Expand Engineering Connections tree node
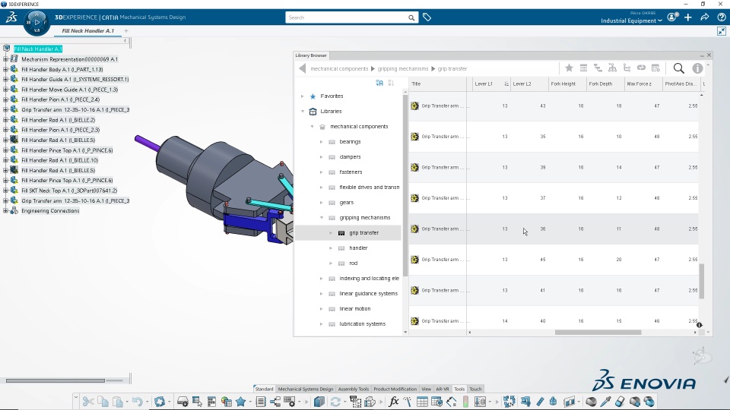This screenshot has width=730, height=410. [x=5, y=210]
